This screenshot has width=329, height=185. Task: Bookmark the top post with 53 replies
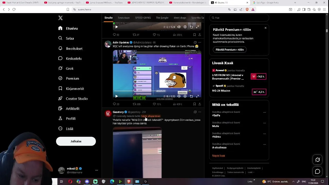tap(195, 35)
